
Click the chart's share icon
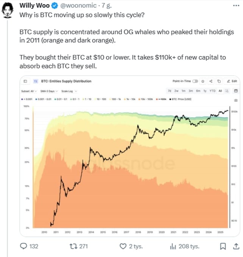pos(211,81)
